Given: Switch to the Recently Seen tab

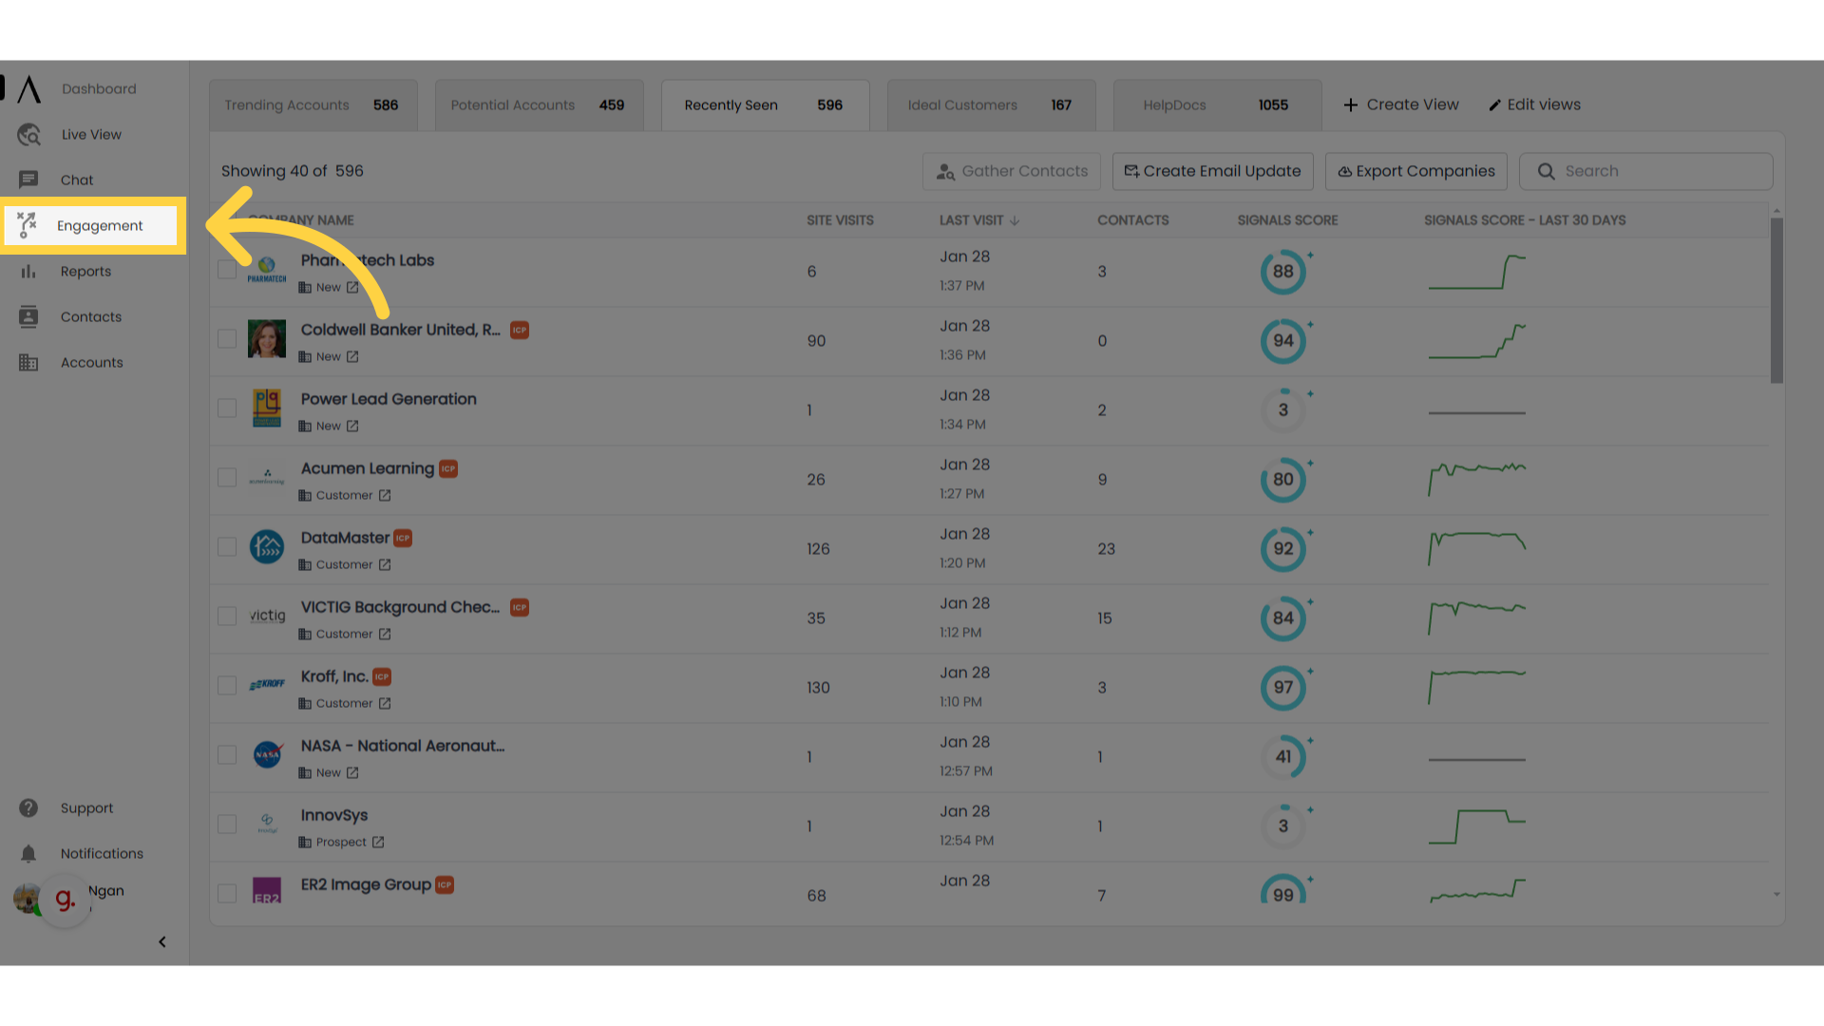Looking at the screenshot, I should 765,105.
